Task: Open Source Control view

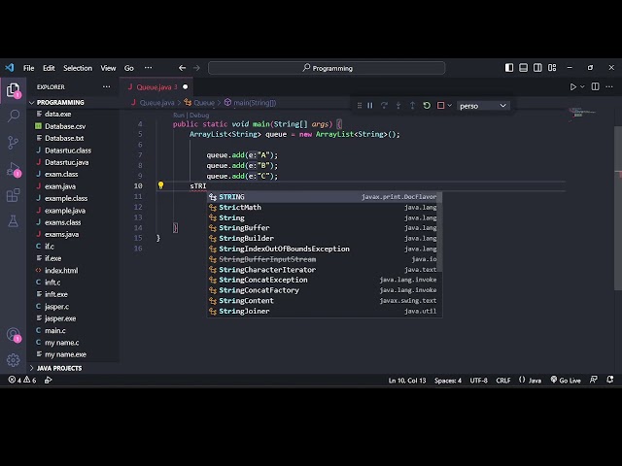Action: [13, 143]
